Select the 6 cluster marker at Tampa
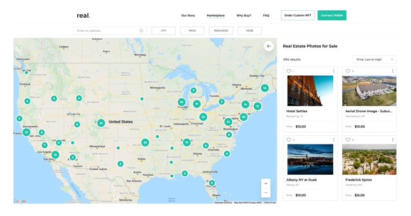The height and width of the screenshot is (216, 411). pos(212,183)
